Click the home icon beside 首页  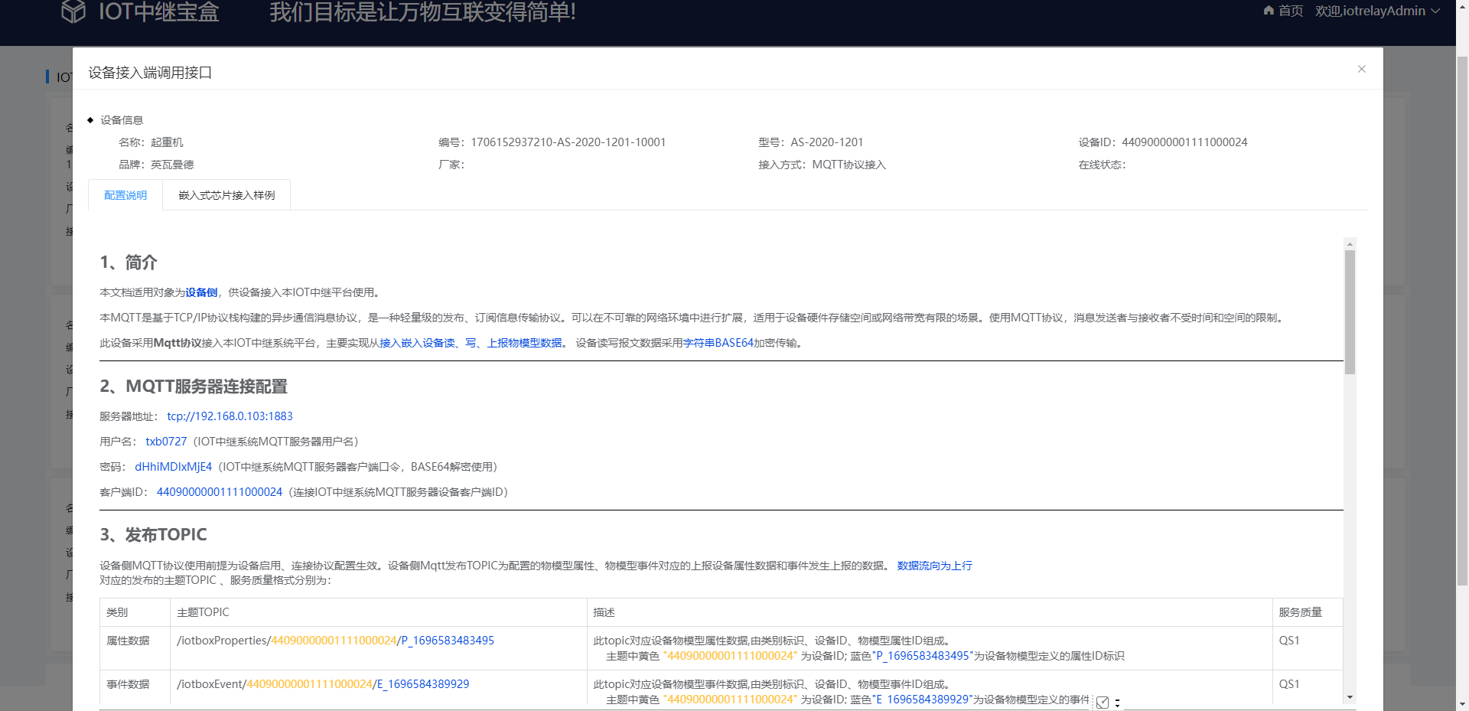tap(1268, 11)
